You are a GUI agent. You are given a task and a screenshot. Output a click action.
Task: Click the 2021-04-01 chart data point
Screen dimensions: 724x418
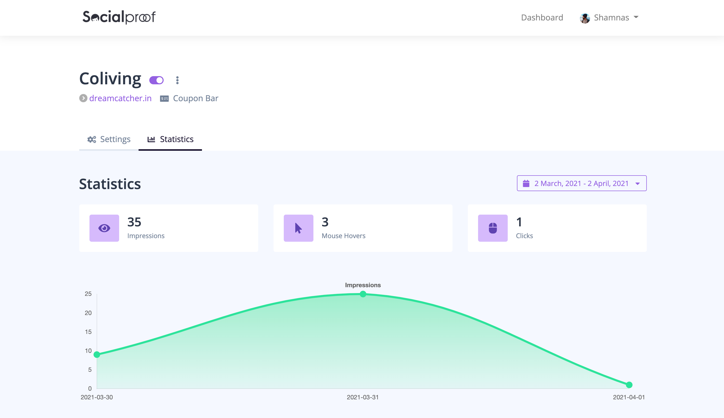click(x=629, y=385)
